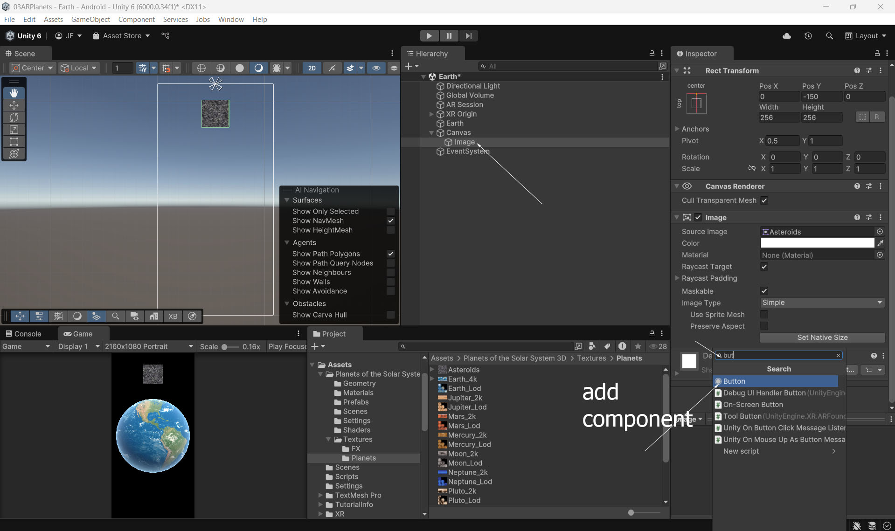The width and height of the screenshot is (895, 531).
Task: Select the Rotate tool in Scene toolbar
Action: click(14, 117)
